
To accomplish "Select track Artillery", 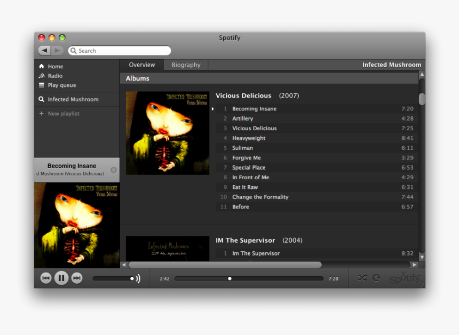I will pyautogui.click(x=316, y=118).
